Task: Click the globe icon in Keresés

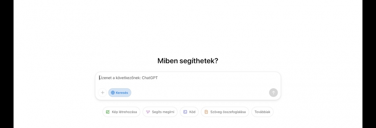Action: (x=113, y=93)
